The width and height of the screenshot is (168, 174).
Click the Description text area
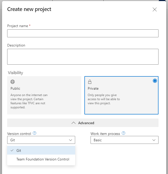83,56
